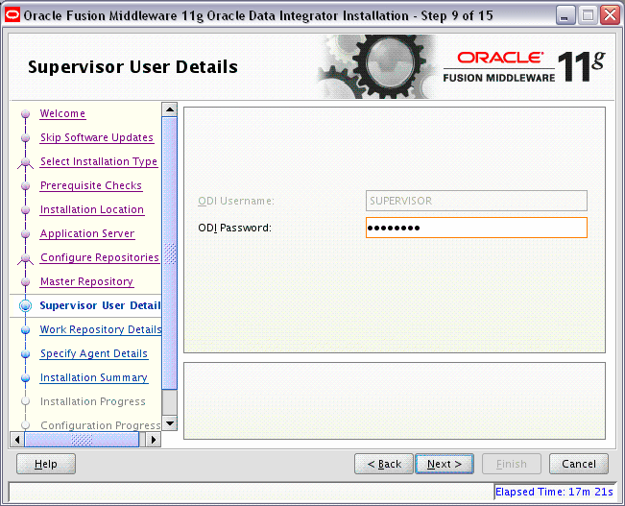
Task: Open Configure Repositories step
Action: point(100,257)
